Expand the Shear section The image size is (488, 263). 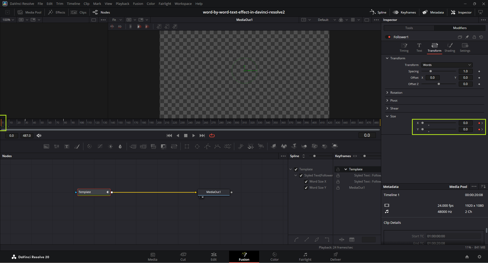point(394,108)
